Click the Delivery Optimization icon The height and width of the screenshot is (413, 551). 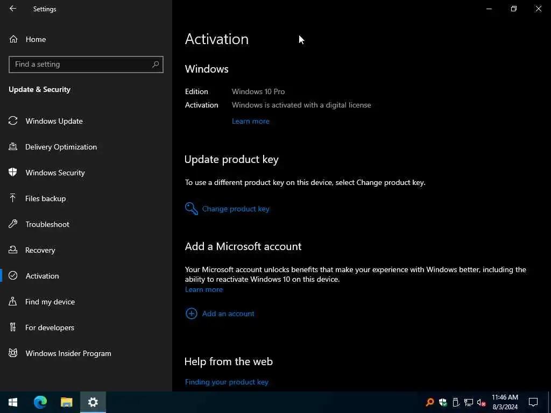tap(13, 147)
